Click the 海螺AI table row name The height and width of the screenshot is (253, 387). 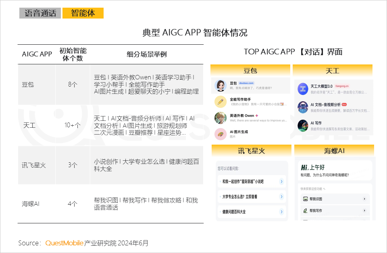(31, 204)
